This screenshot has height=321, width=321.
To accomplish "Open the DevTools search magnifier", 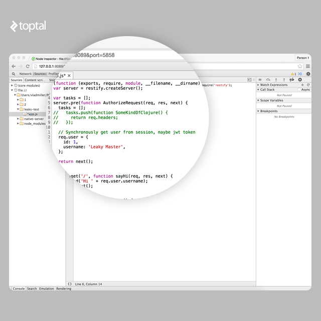I will (14, 74).
